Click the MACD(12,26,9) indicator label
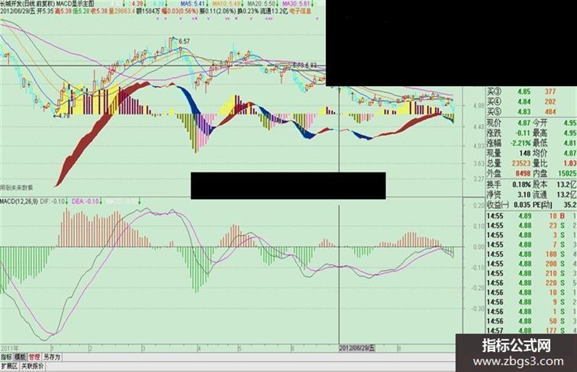Screen dimensions: 577x372 coord(19,202)
